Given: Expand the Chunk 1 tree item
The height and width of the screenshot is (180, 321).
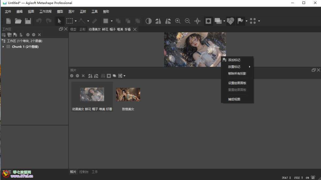Looking at the screenshot, I should tap(3, 47).
